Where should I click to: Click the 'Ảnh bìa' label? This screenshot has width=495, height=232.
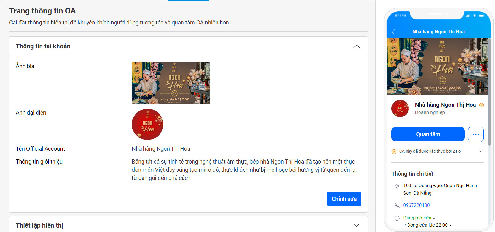tap(25, 66)
